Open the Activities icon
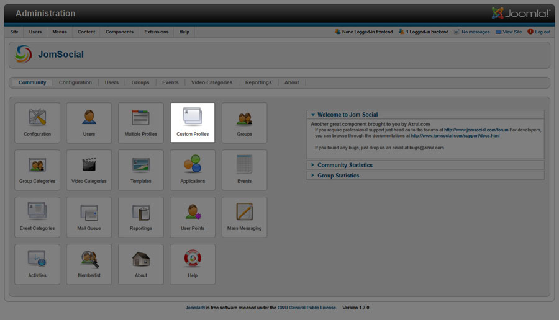559x320 pixels. [x=37, y=264]
